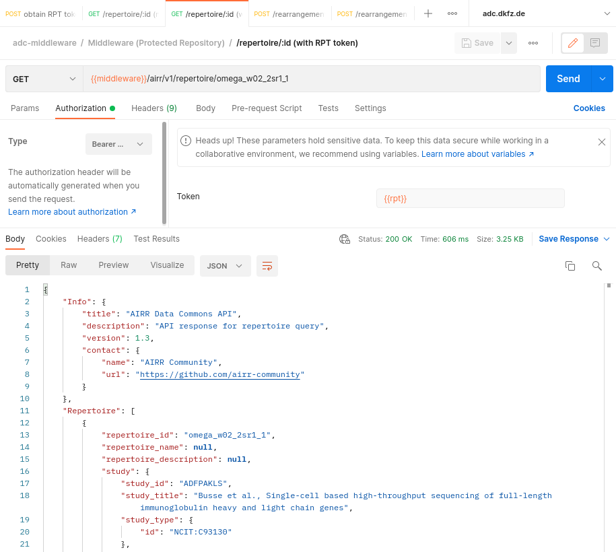The width and height of the screenshot is (616, 552).
Task: Click the authorization panel vertical scrollbar
Action: 164,172
